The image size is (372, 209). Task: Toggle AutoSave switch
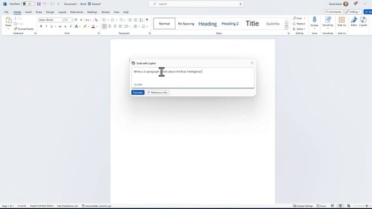(27, 4)
